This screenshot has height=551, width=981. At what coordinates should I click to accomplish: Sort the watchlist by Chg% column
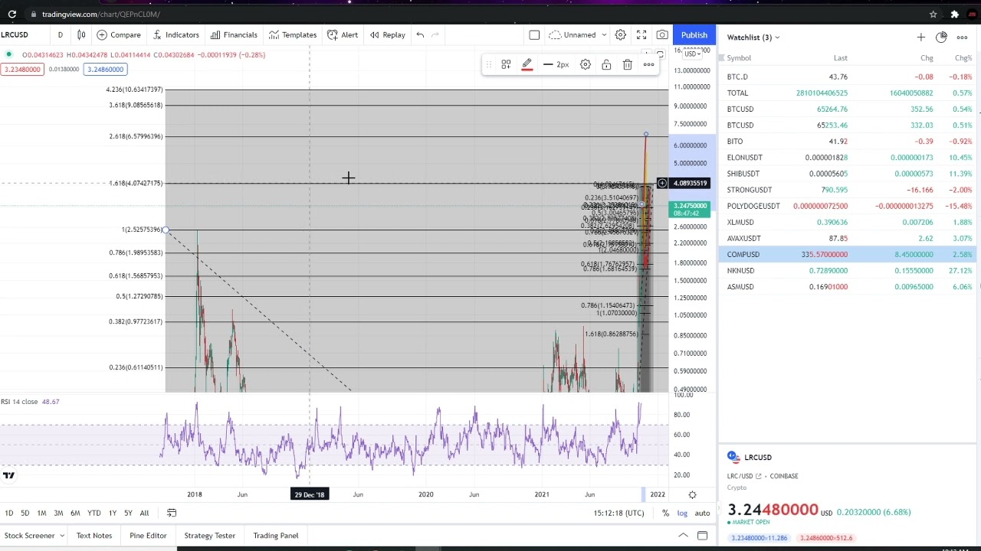coord(963,58)
